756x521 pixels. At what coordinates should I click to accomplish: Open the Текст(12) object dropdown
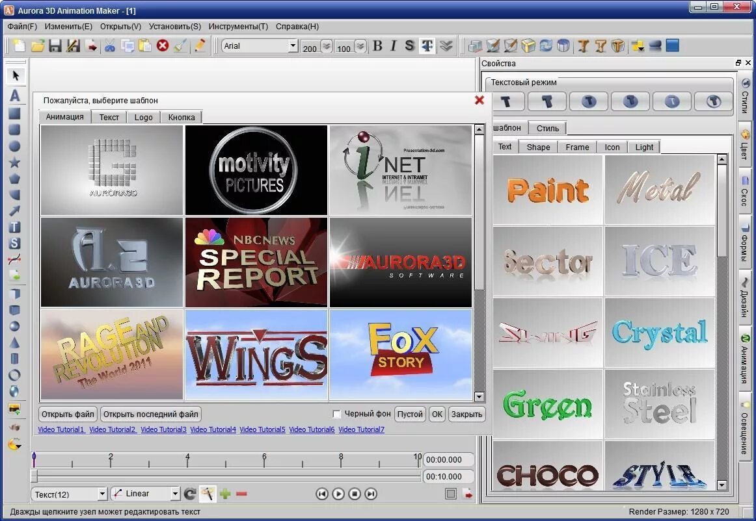point(102,494)
